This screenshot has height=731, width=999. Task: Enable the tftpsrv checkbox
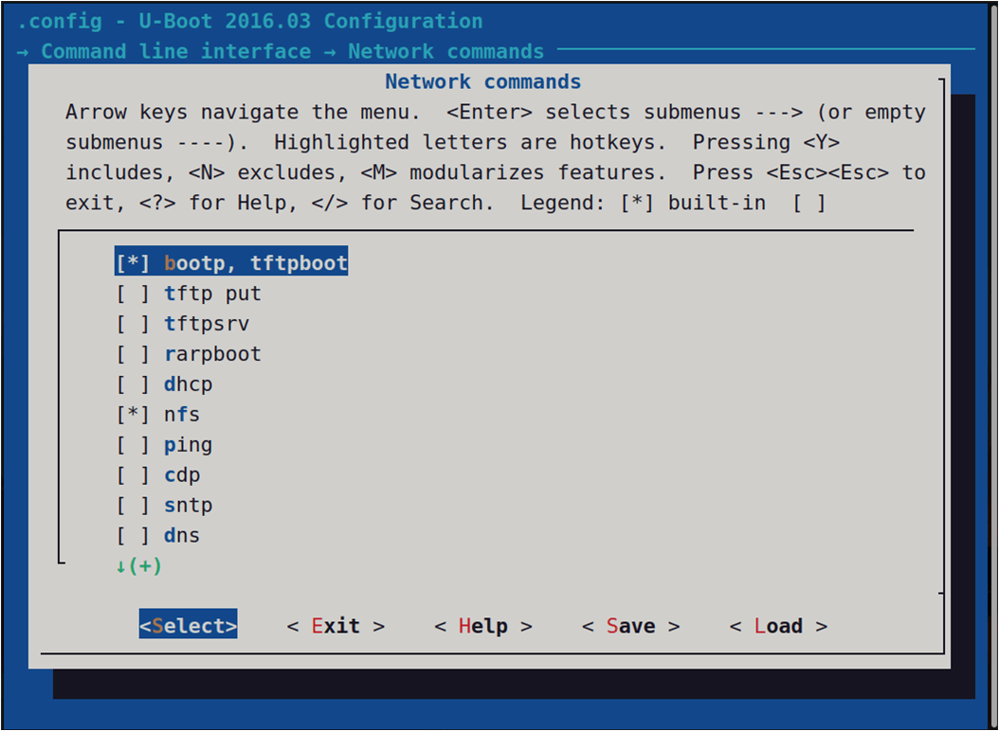[133, 324]
